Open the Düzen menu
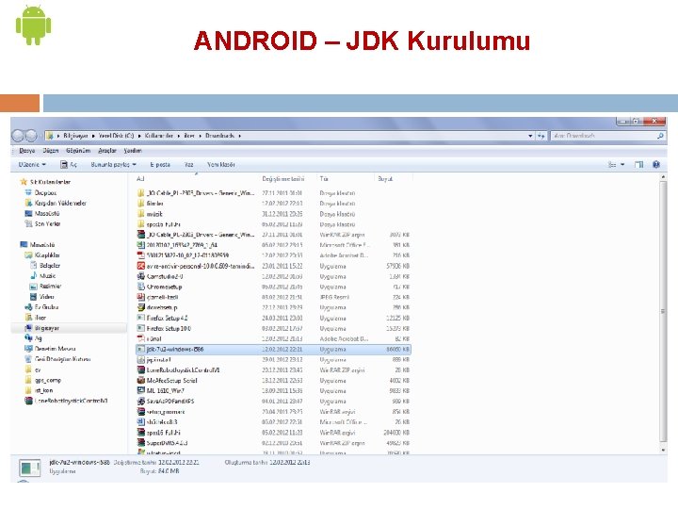This screenshot has height=509, width=678. tap(50, 151)
